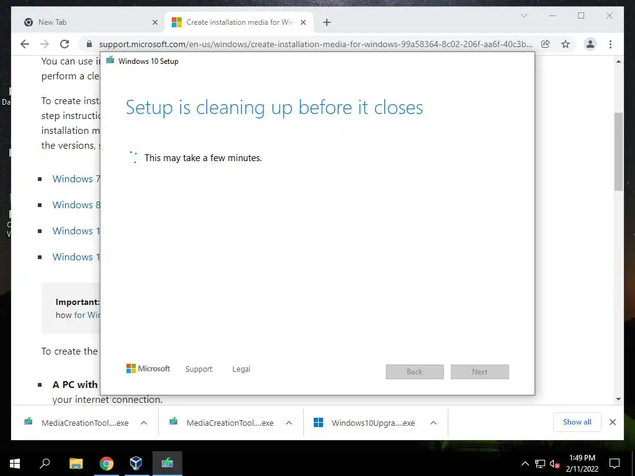
Task: Expand options for second MediaCreationTool download
Action: point(289,423)
